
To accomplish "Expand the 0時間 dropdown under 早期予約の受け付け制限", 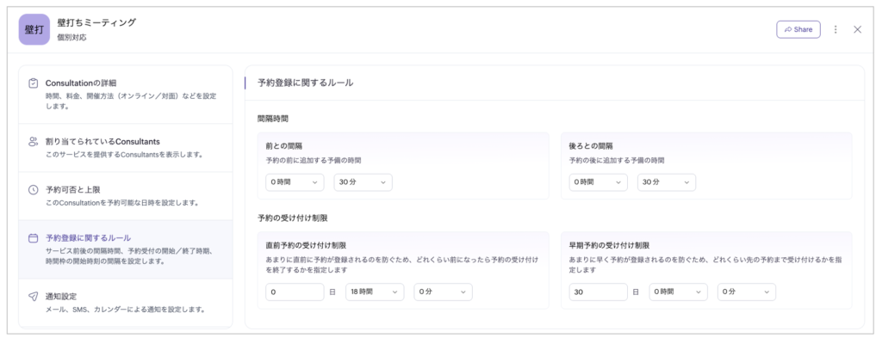I will pos(678,292).
